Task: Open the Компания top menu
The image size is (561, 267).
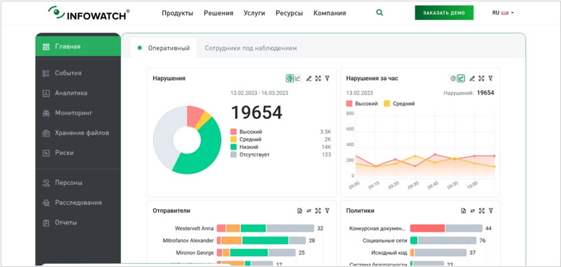Action: (x=329, y=13)
